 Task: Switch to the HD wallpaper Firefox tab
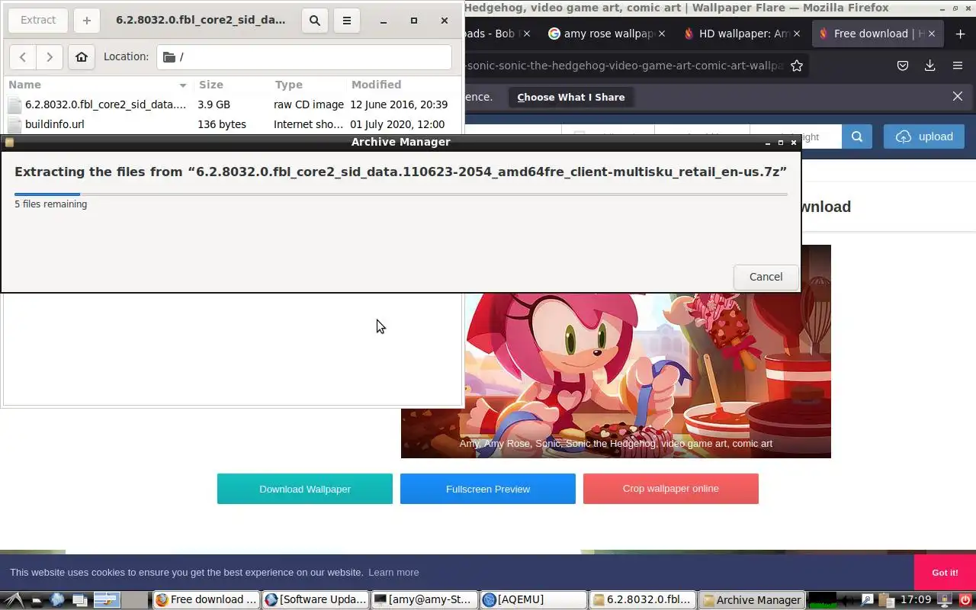coord(743,34)
